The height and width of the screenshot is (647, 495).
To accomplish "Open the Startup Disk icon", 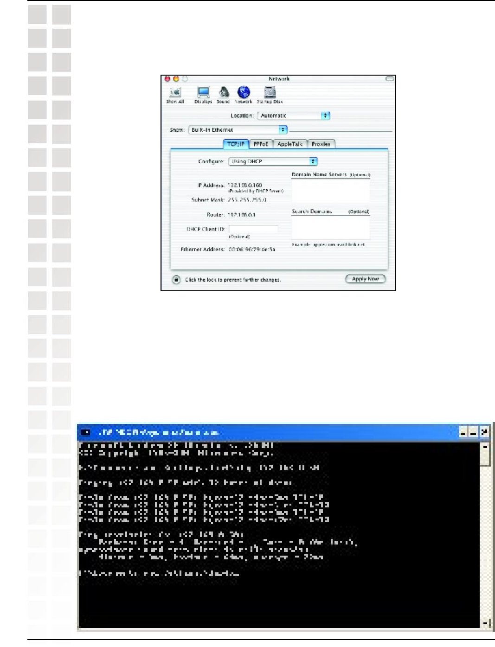I will 270,95.
